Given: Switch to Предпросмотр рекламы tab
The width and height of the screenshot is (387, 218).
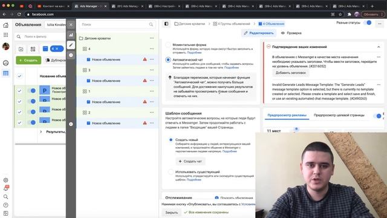Looking at the screenshot, I should (287, 115).
